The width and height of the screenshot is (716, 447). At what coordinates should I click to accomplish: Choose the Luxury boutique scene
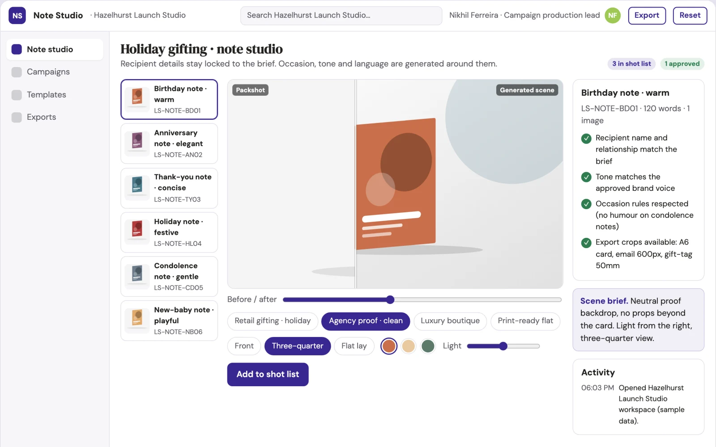[x=450, y=321]
